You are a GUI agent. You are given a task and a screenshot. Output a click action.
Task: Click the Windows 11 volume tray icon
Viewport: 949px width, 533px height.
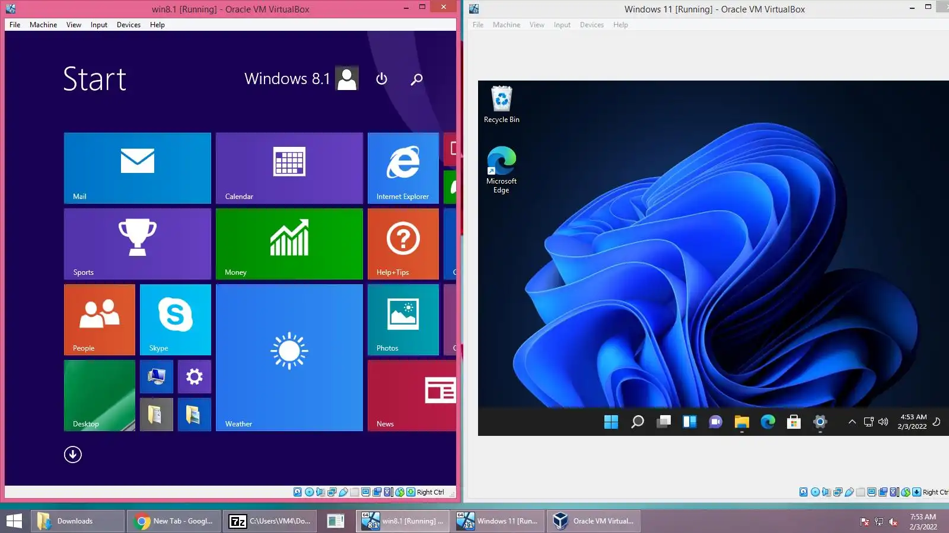point(883,422)
